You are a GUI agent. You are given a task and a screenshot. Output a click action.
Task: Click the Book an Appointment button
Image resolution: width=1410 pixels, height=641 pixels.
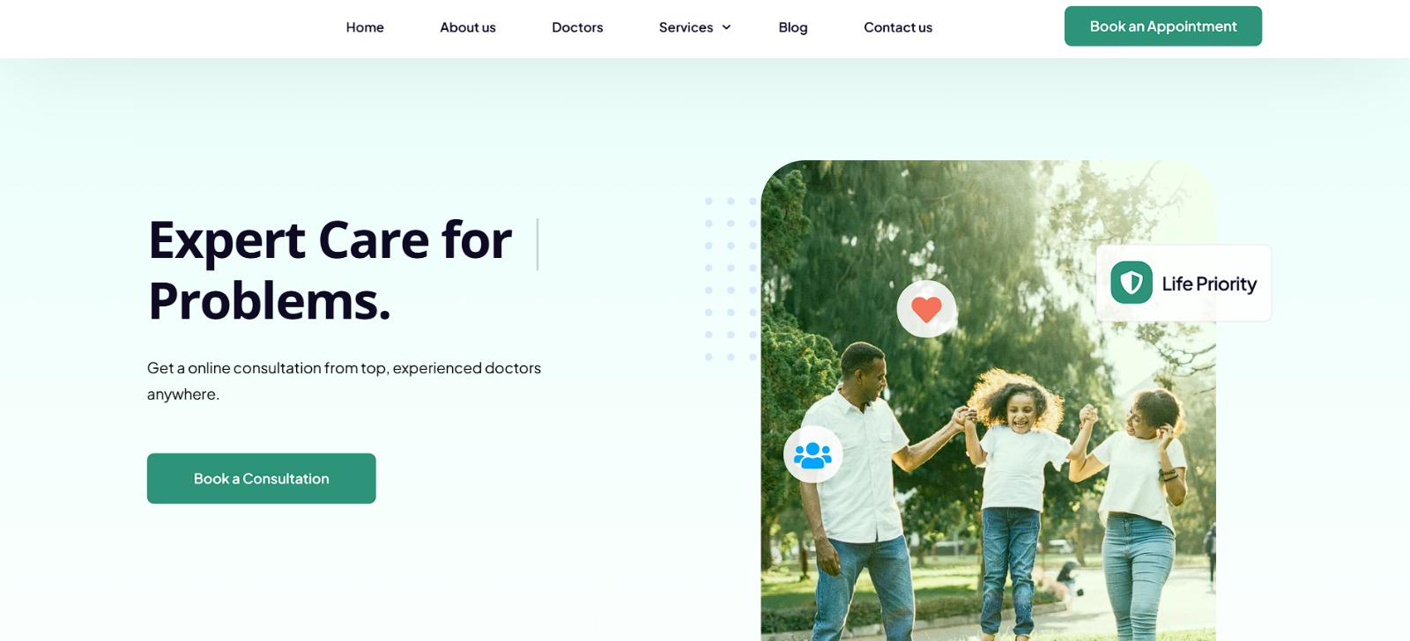tap(1163, 26)
